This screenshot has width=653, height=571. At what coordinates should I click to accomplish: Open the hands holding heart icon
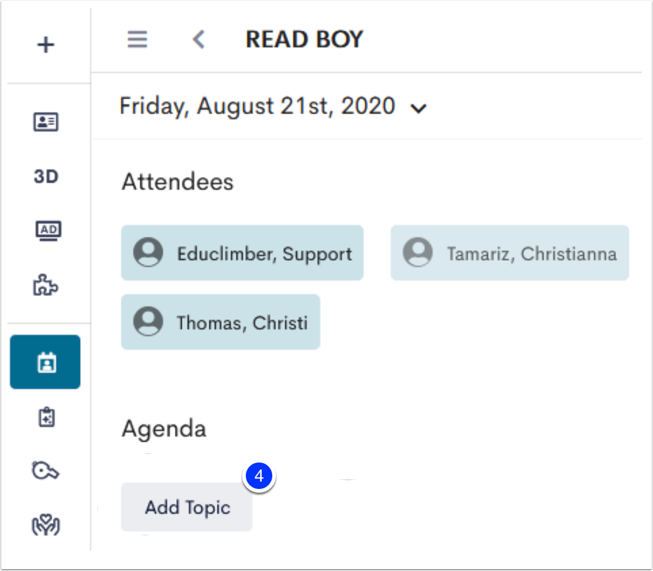(46, 525)
